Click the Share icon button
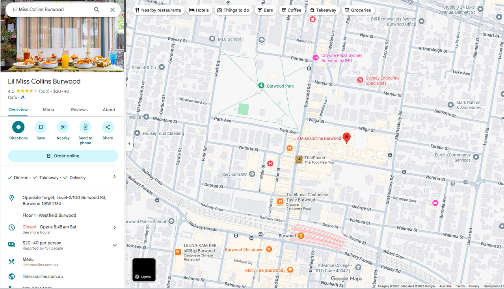This screenshot has width=504, height=289. click(x=108, y=127)
